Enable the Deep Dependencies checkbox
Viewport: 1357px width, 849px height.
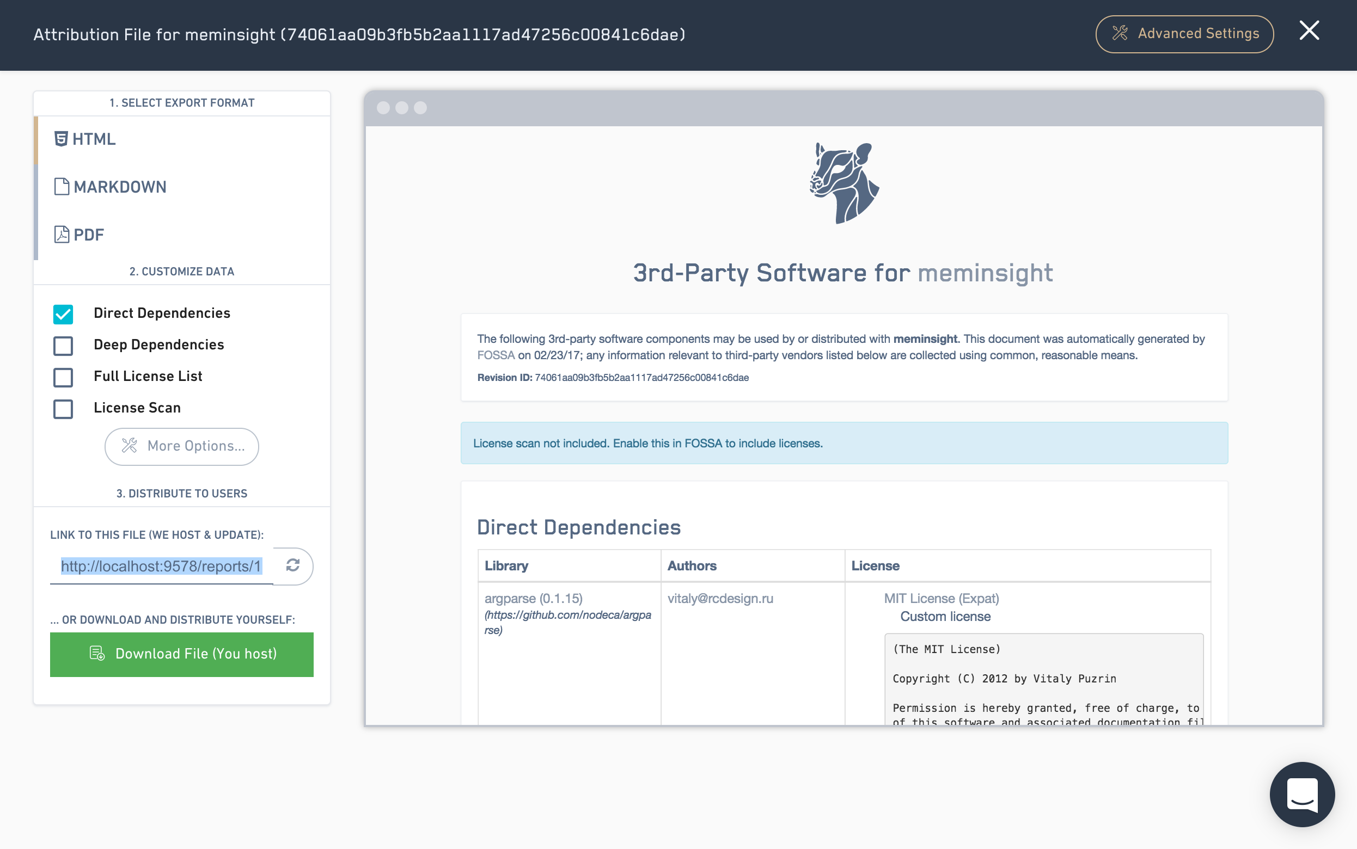[x=64, y=346]
